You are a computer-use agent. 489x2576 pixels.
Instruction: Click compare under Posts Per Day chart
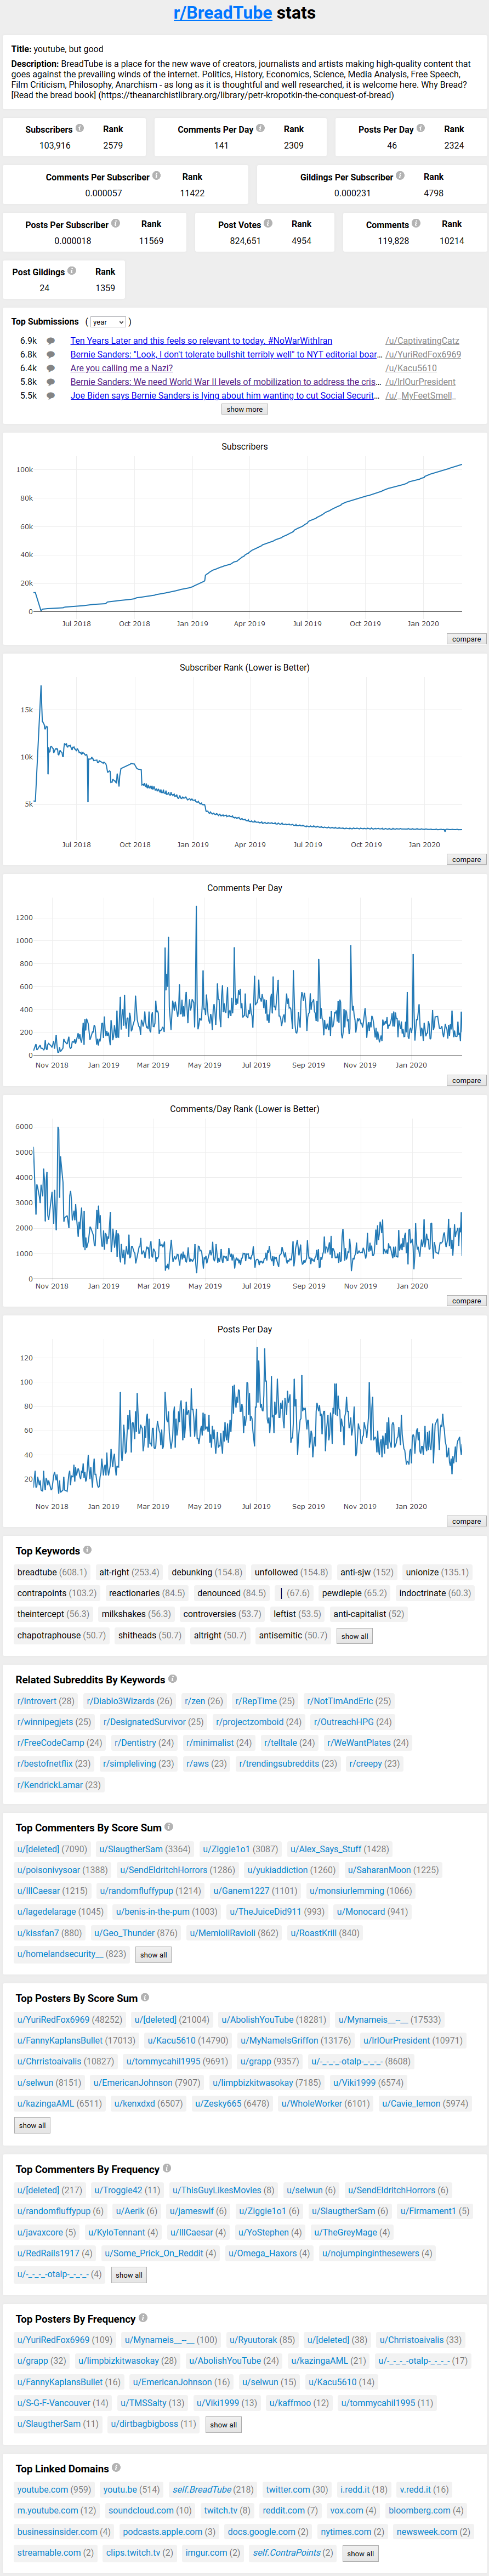click(x=466, y=1521)
